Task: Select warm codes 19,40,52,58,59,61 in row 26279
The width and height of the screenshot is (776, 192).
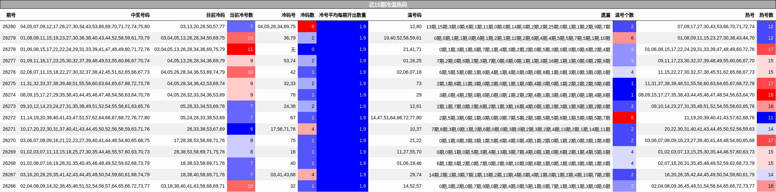Action: [x=402, y=38]
